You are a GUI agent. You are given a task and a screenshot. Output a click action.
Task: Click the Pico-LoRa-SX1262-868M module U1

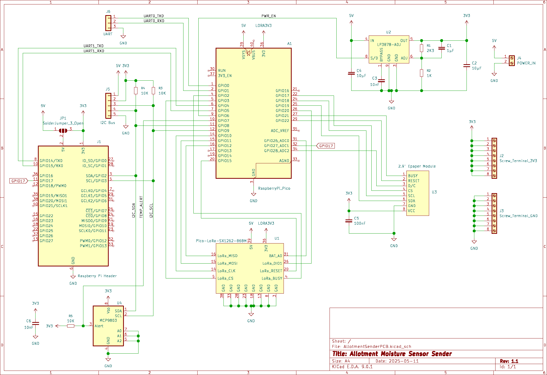(x=250, y=267)
